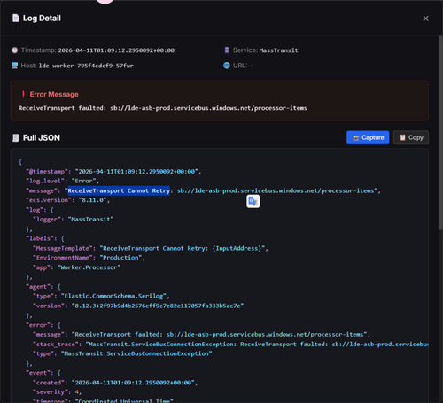Click the 'Full JSON' heading

pos(42,138)
